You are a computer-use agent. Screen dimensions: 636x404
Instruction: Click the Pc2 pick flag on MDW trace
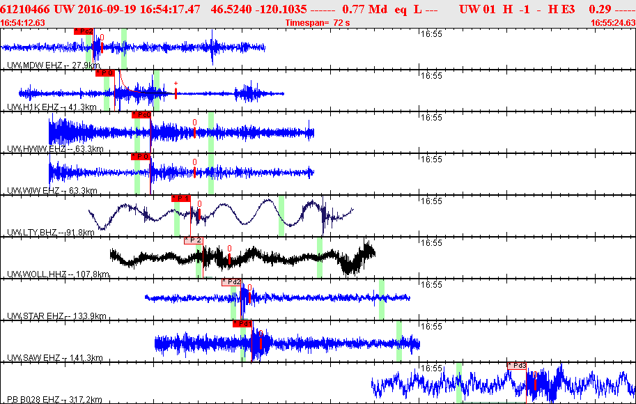[84, 31]
